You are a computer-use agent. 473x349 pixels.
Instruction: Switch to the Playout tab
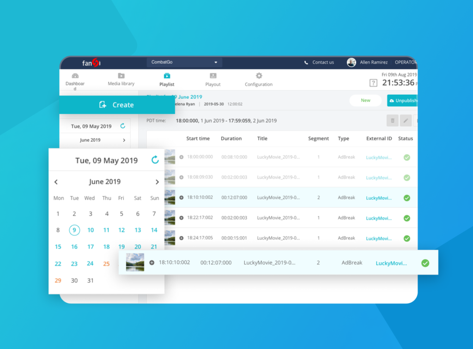(213, 79)
